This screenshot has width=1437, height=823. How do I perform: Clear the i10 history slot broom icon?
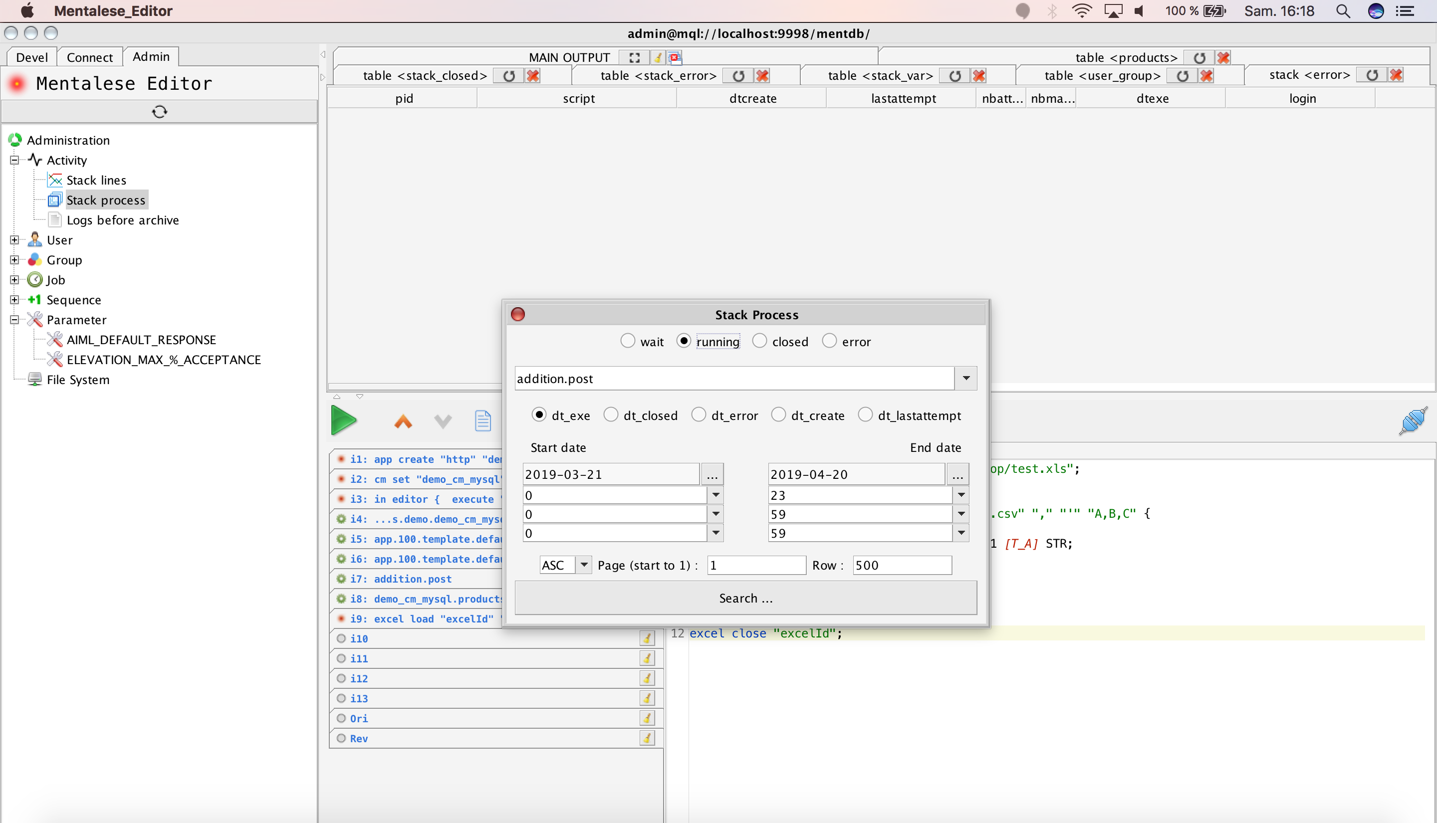tap(647, 638)
